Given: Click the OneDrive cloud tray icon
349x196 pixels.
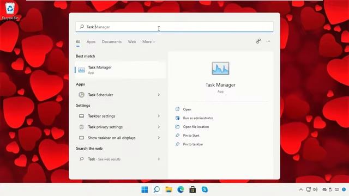Looking at the screenshot, I should [x=324, y=189].
